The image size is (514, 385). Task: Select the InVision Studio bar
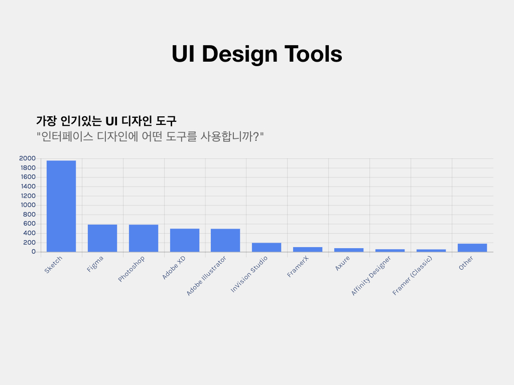267,247
